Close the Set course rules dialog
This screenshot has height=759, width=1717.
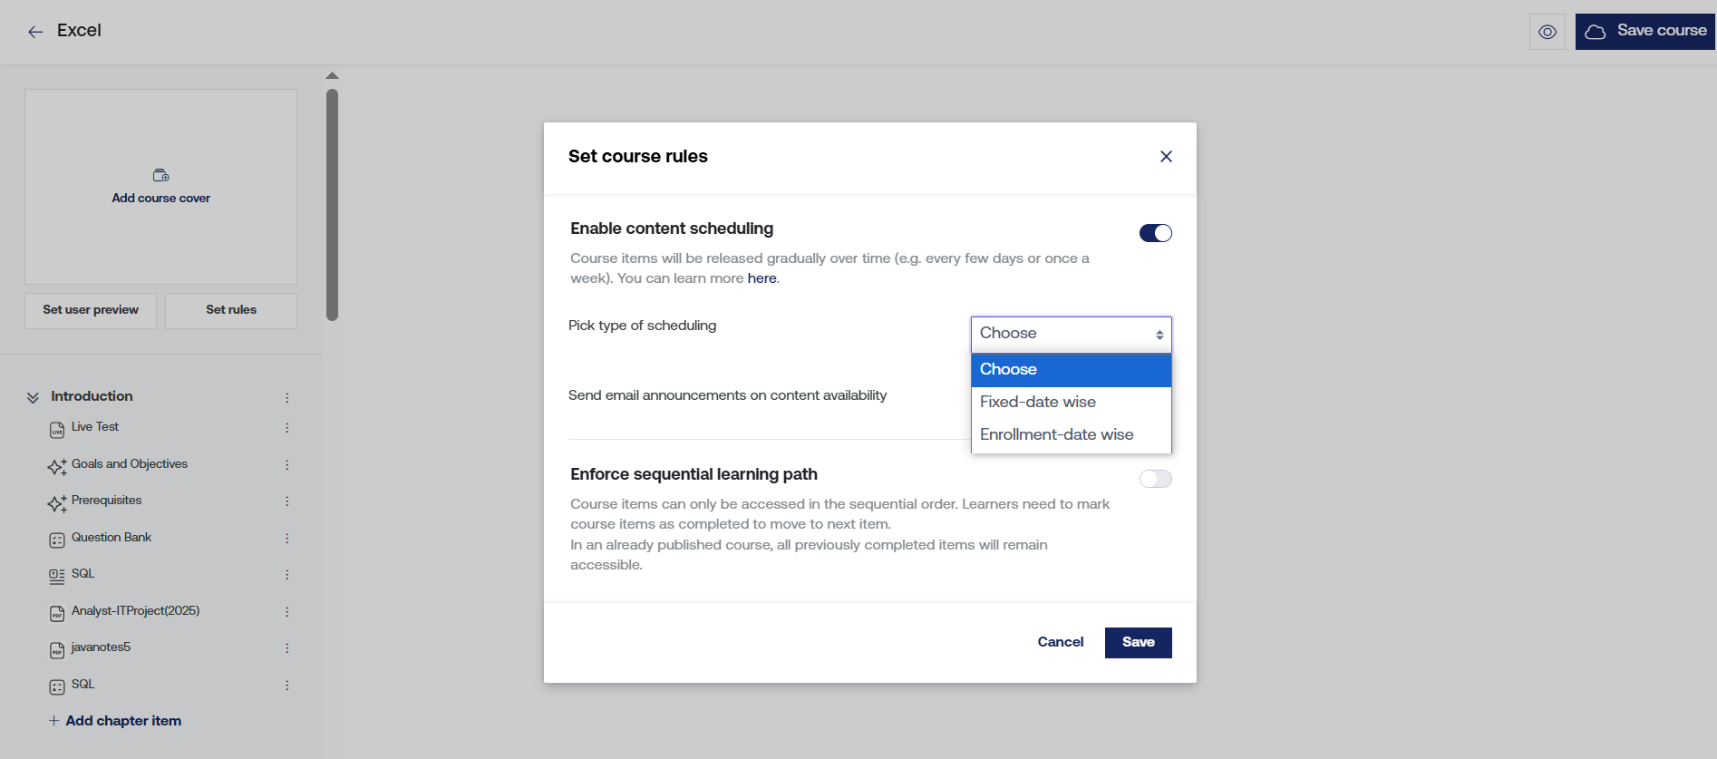click(1166, 157)
